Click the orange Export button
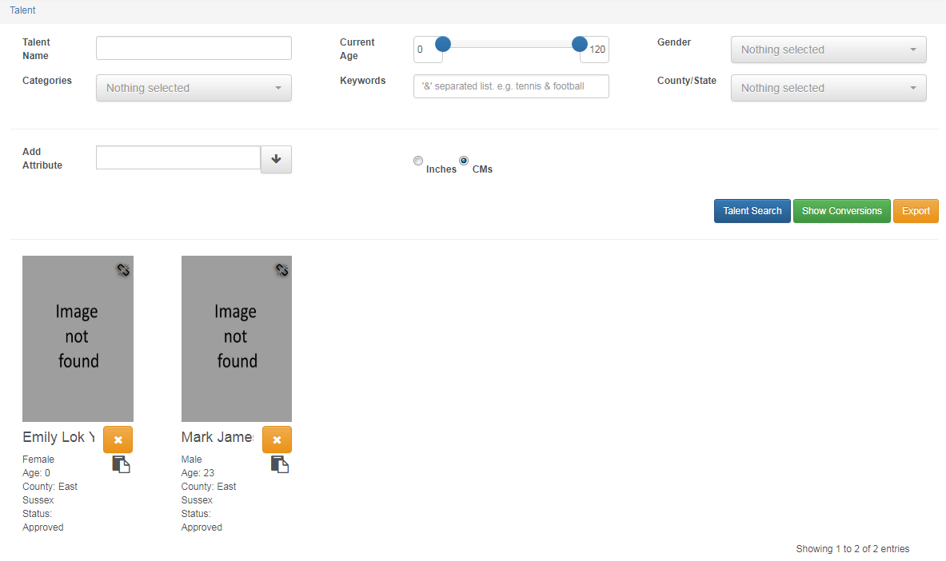This screenshot has width=946, height=561. 916,211
